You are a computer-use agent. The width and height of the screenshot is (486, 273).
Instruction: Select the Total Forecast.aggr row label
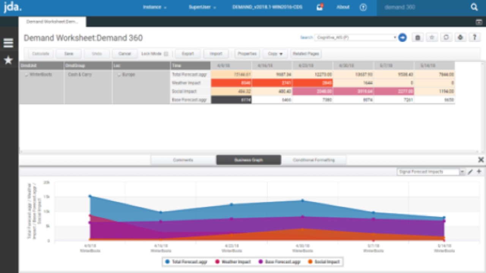point(190,75)
